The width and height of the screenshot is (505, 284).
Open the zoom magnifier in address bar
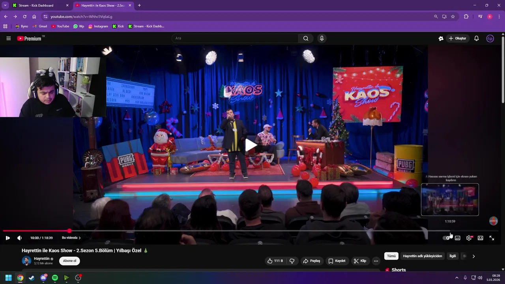[x=436, y=17]
